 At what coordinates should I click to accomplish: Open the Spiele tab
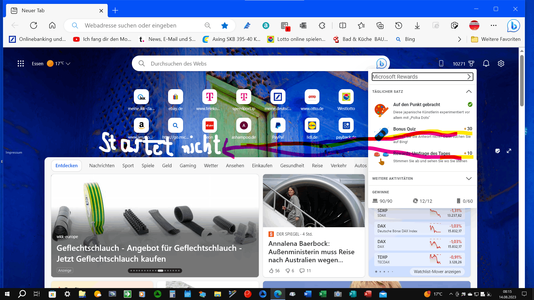(148, 166)
